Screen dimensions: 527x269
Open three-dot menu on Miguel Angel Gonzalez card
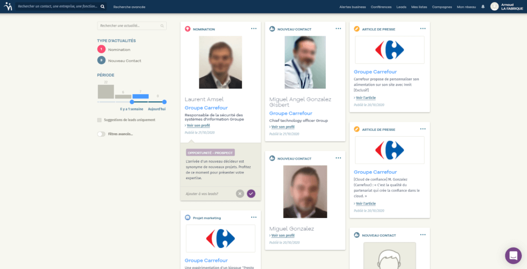click(338, 29)
